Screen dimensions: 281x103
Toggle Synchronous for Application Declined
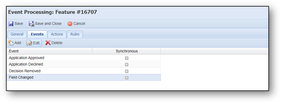coord(127,64)
